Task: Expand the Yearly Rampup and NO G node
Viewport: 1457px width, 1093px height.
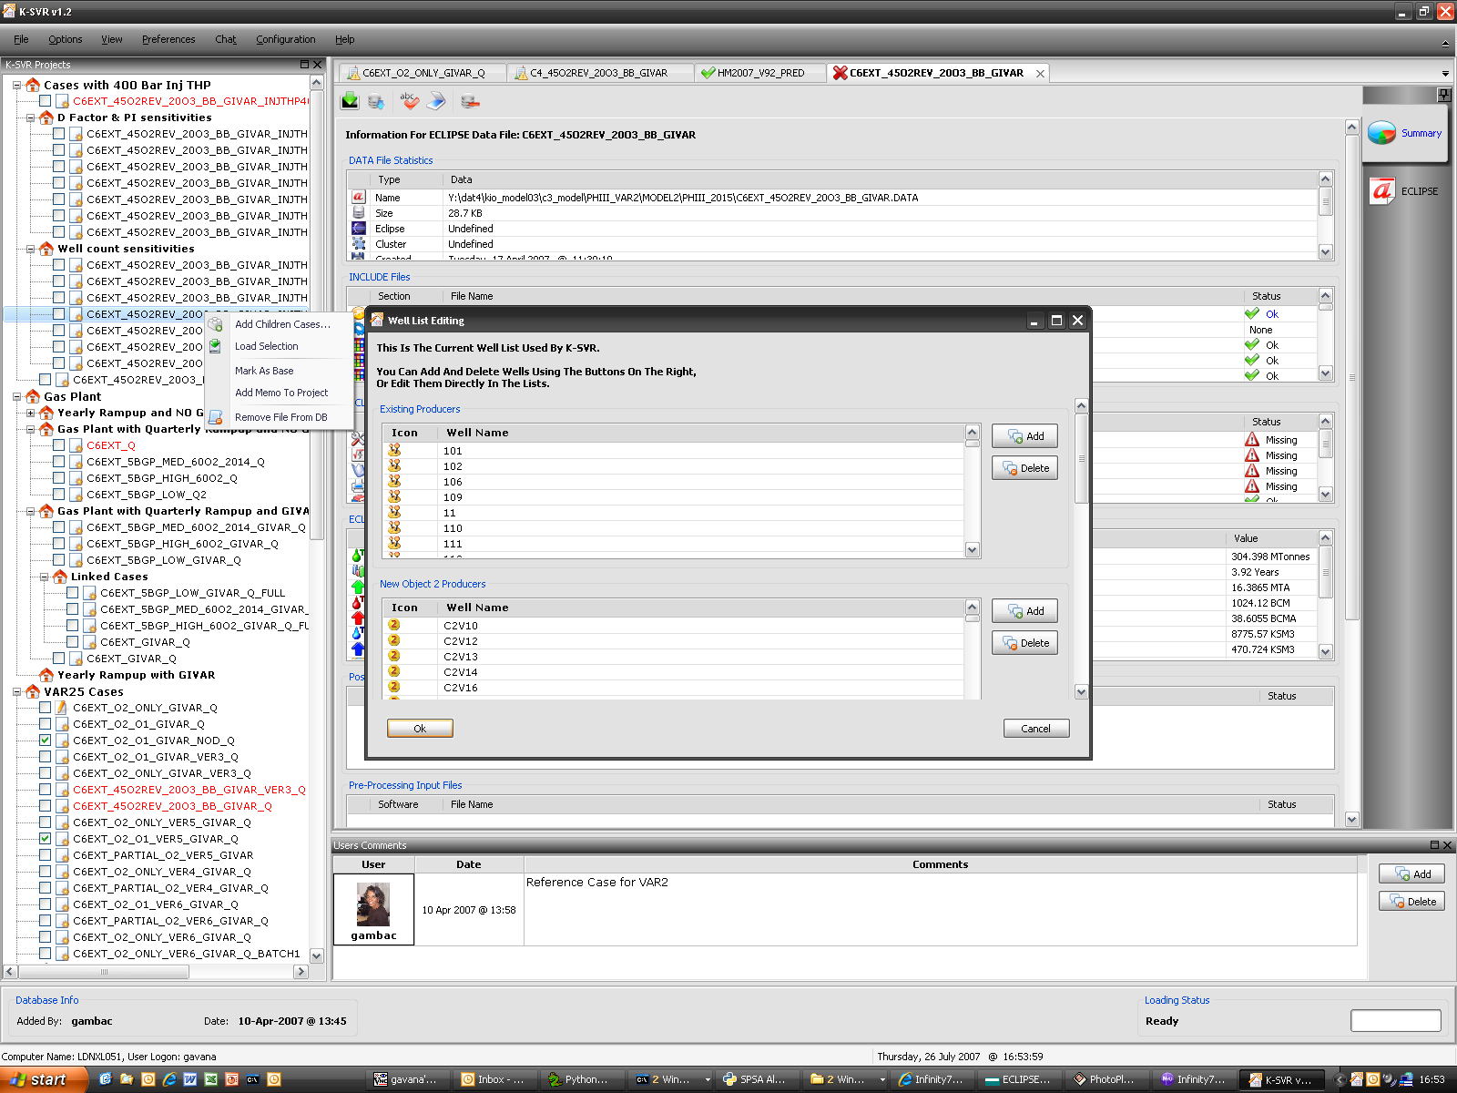Action: [x=31, y=413]
